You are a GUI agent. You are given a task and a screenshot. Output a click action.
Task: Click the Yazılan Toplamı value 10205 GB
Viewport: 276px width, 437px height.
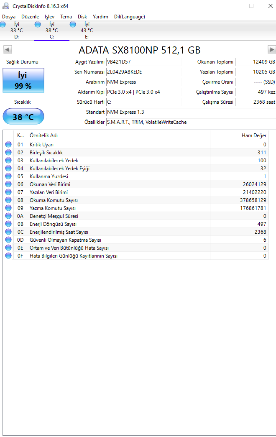coord(256,72)
